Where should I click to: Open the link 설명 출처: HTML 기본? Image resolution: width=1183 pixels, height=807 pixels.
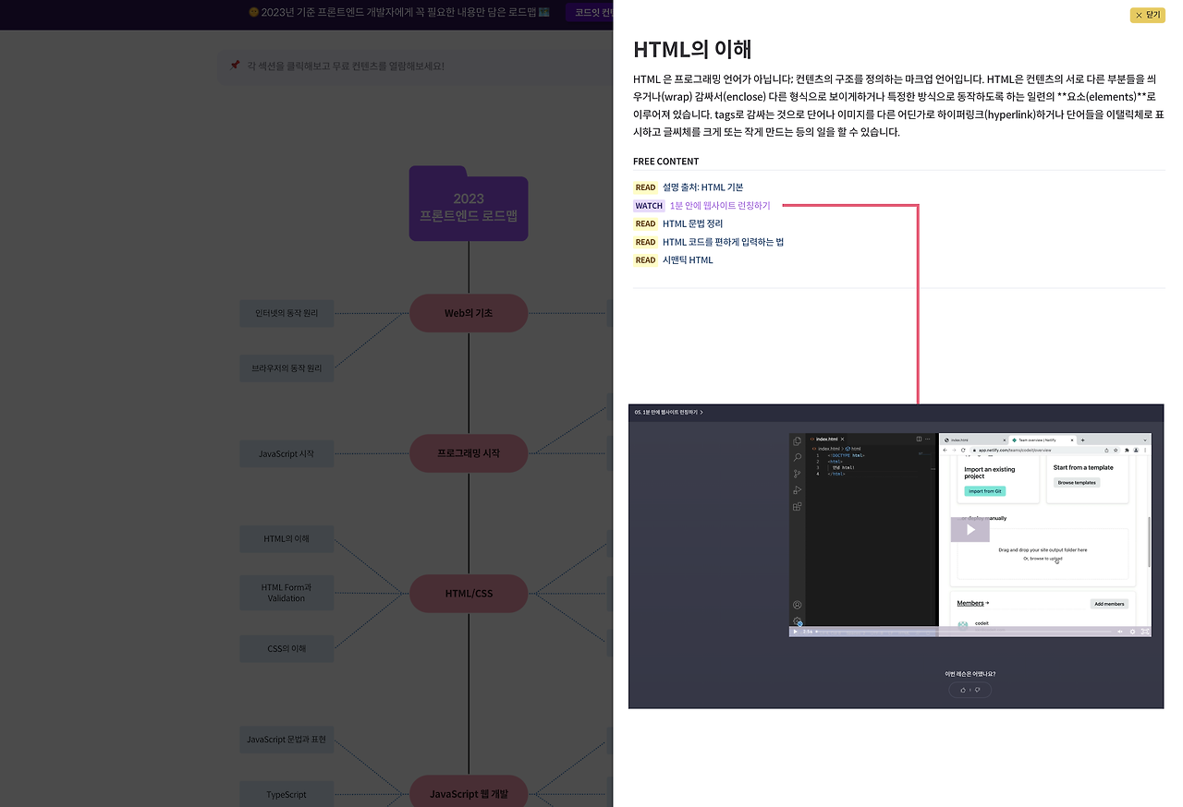(702, 187)
